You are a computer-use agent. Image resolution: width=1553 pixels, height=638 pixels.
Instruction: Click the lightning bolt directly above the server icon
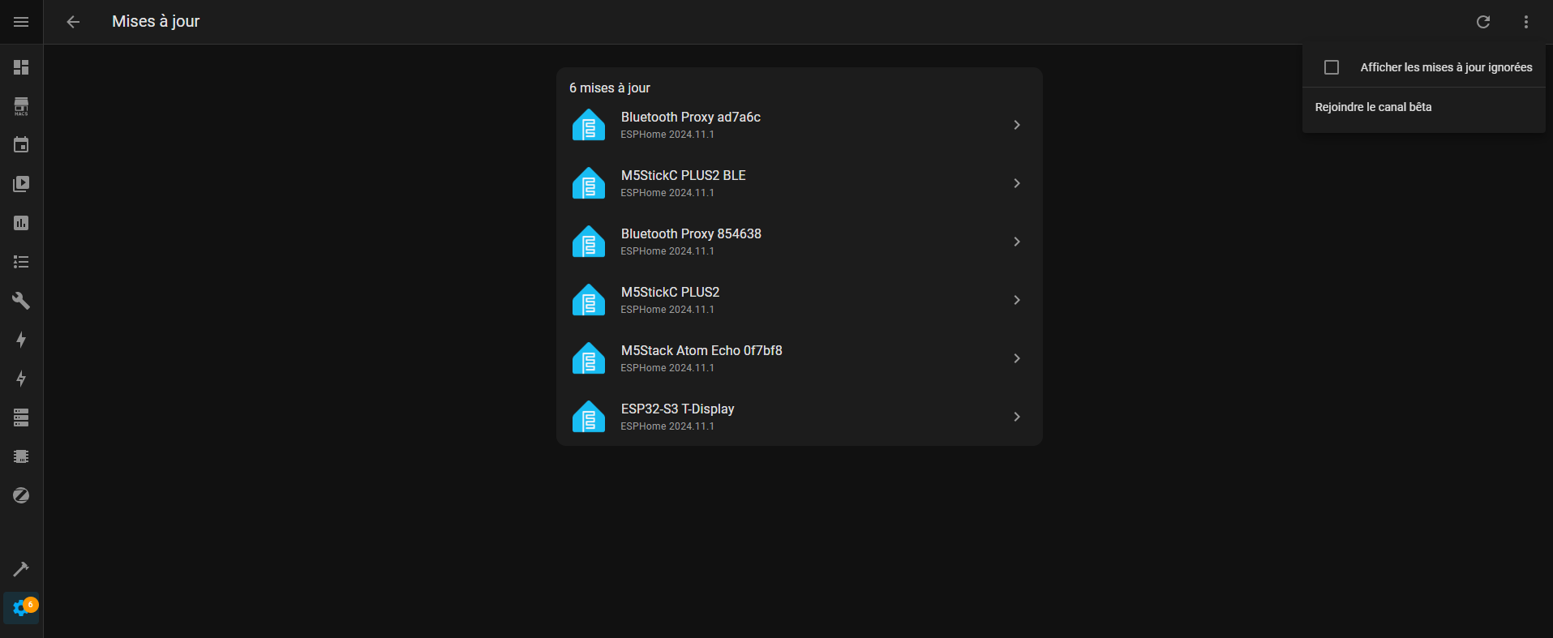coord(21,379)
